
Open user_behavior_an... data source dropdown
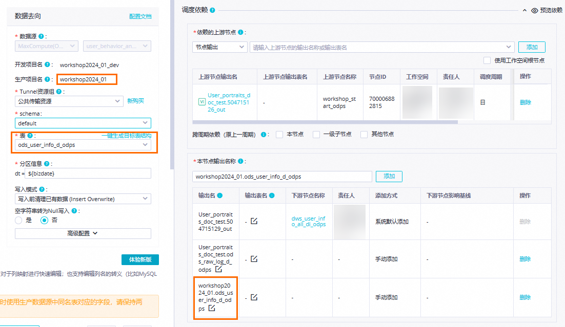pyautogui.click(x=117, y=46)
